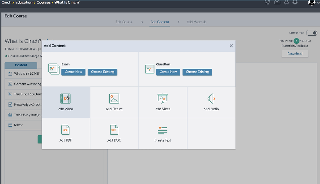This screenshot has width=320, height=184.
Task: Open 'What is an LCMS?' content item
Action: pyautogui.click(x=27, y=74)
